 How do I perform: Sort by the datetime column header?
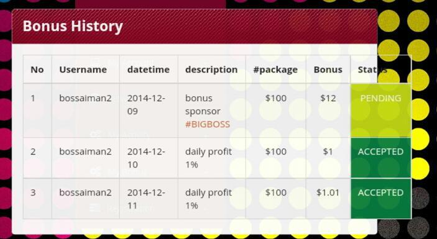click(x=149, y=70)
